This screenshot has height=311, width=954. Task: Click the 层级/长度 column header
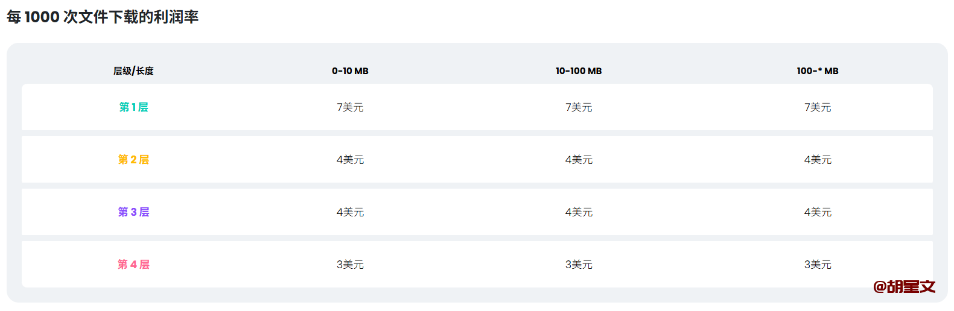[x=133, y=71]
